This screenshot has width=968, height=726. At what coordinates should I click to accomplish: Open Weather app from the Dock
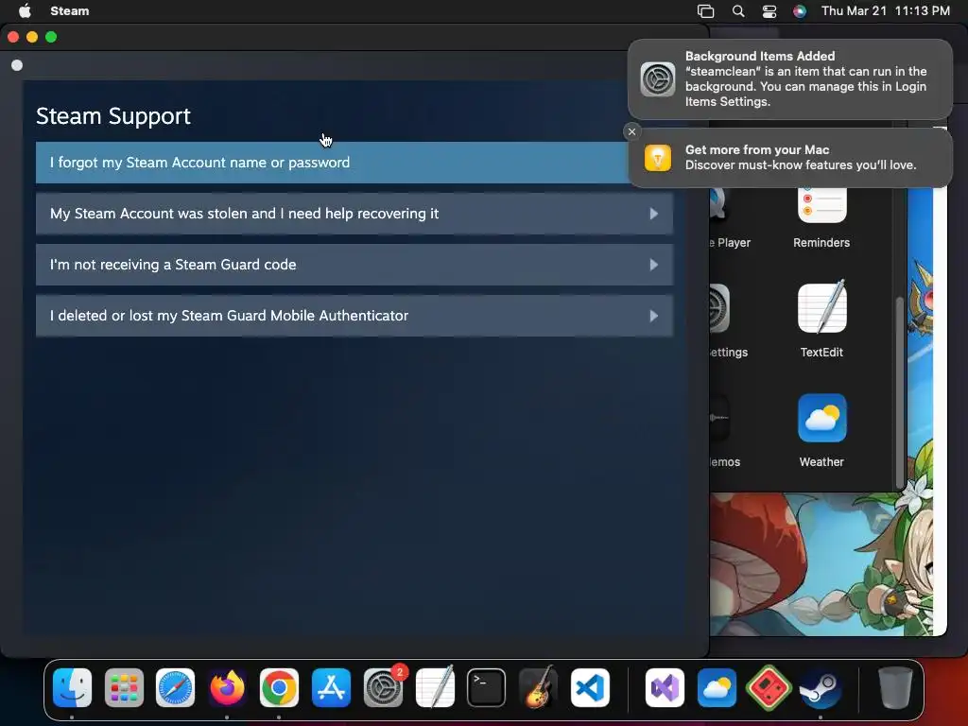coord(717,688)
